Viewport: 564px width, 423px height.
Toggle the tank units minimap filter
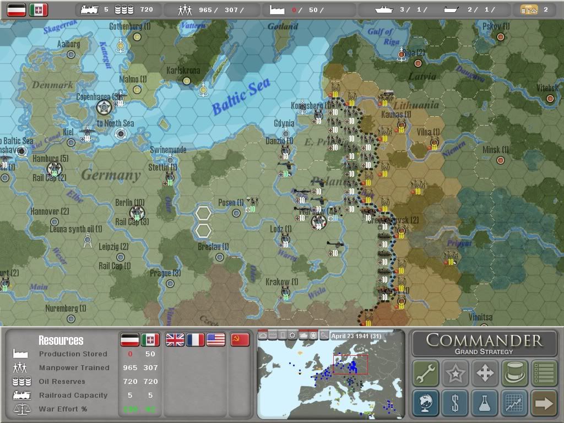coord(303,335)
